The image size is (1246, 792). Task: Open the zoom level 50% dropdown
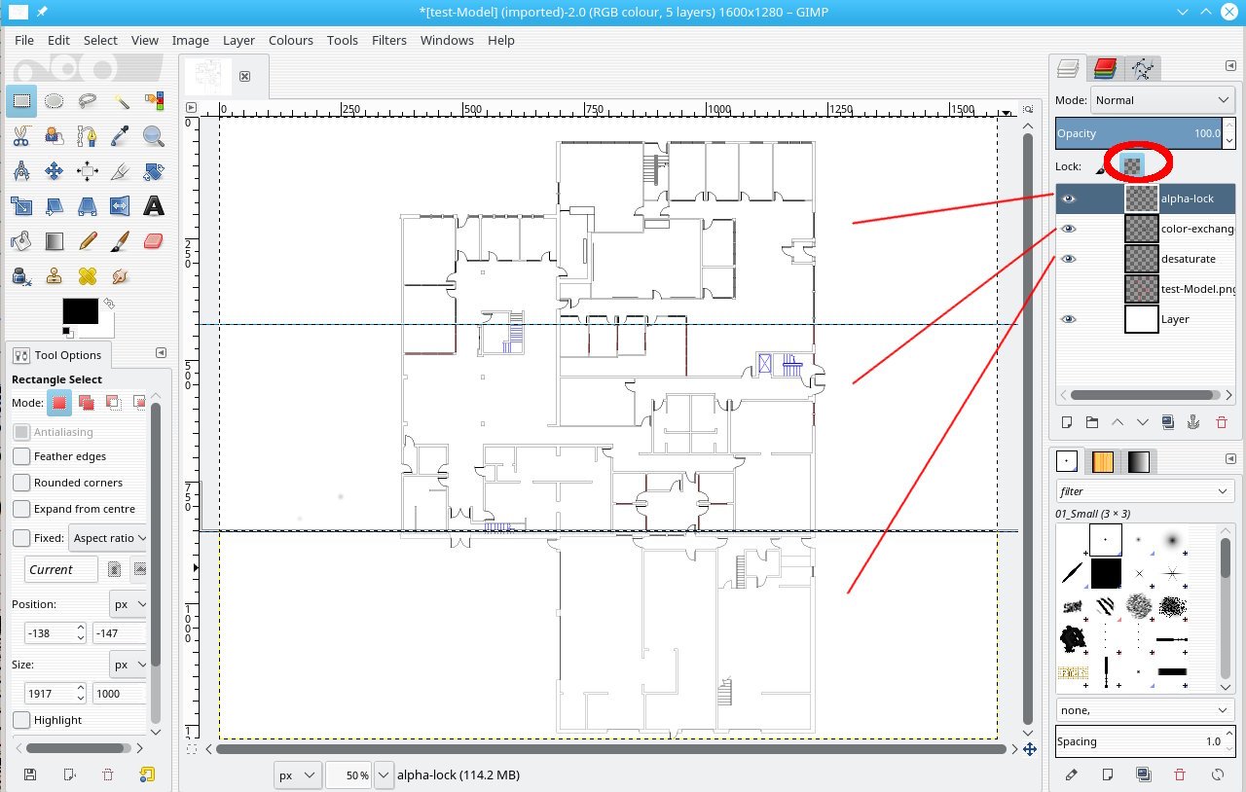(x=384, y=775)
